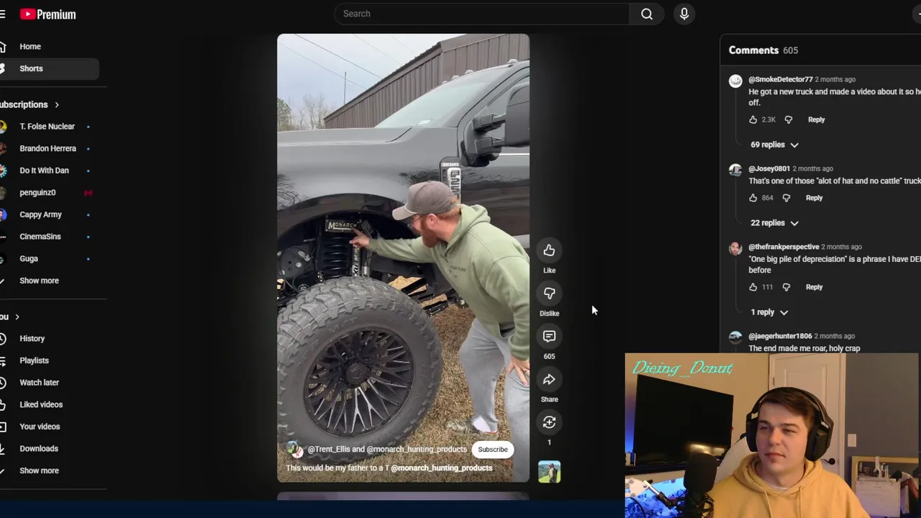Expand 69 replies
Screen dimensions: 921x518
pyautogui.click(x=774, y=145)
